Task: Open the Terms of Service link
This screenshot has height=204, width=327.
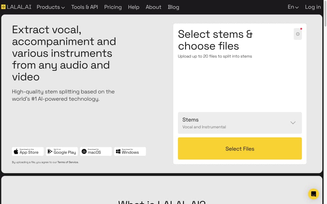Action: point(68,162)
